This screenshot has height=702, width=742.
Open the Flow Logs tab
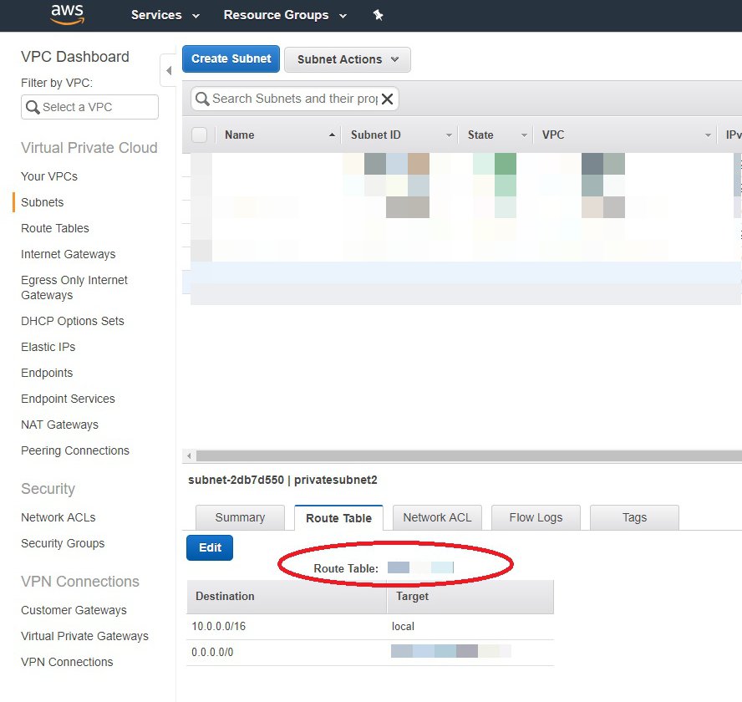pos(536,517)
